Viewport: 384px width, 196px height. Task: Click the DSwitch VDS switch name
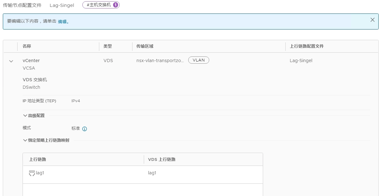click(31, 87)
